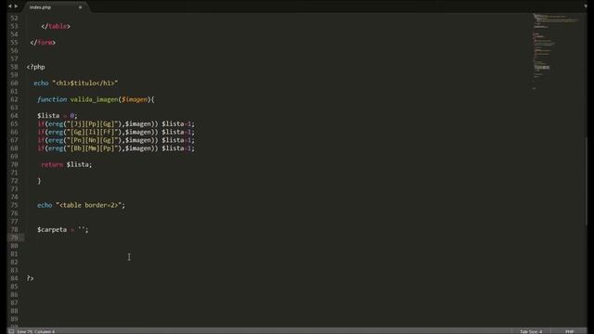Click line number 62 in gutter
This screenshot has width=594, height=334.
point(14,99)
